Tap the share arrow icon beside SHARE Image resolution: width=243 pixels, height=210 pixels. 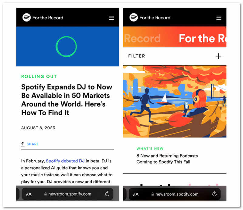click(x=23, y=144)
